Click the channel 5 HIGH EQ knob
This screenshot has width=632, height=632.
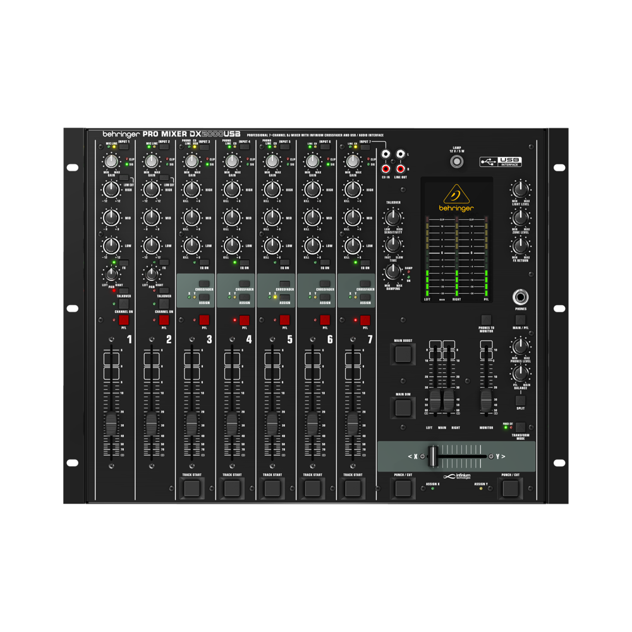272,190
